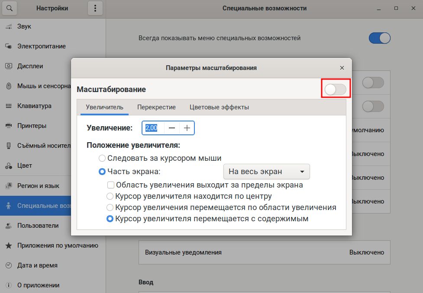The width and height of the screenshot is (423, 293).
Task: Open Клавиатура keyboard settings icon
Action: point(9,106)
